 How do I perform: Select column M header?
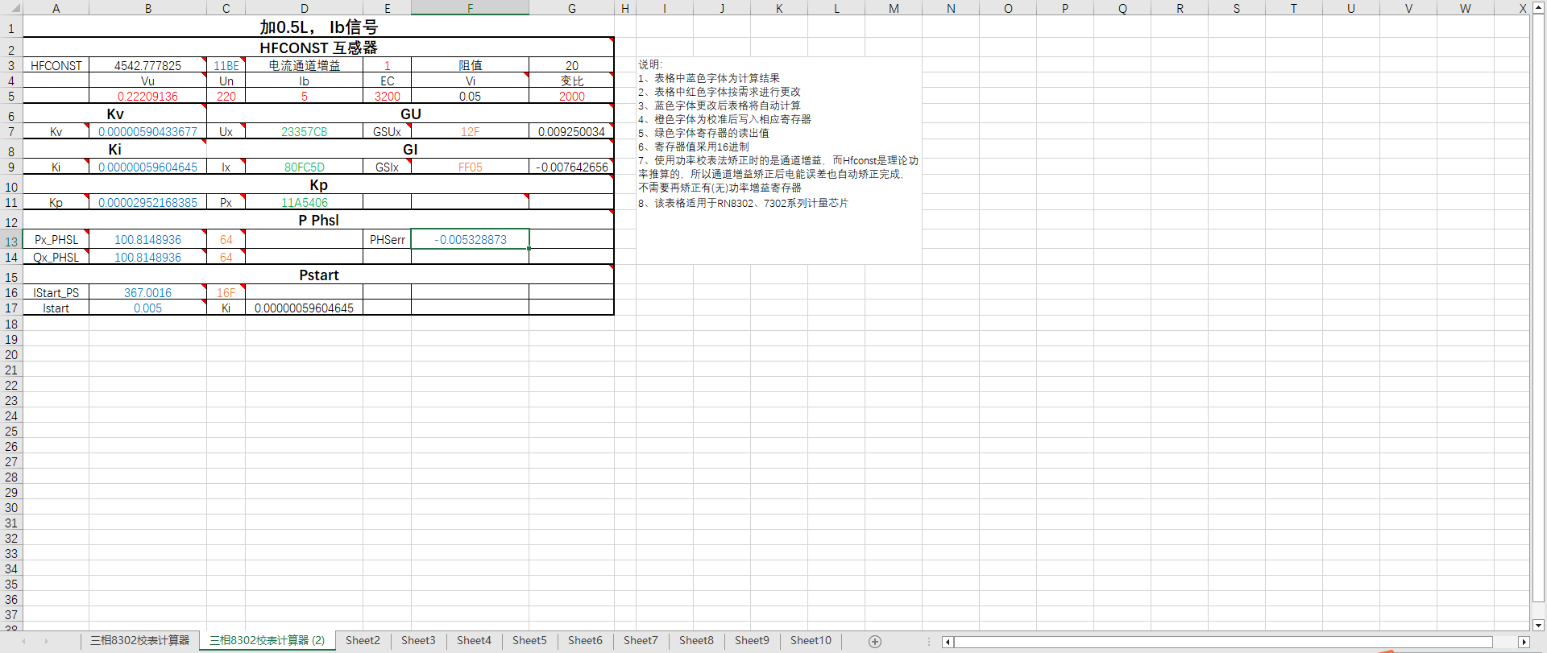coord(894,8)
